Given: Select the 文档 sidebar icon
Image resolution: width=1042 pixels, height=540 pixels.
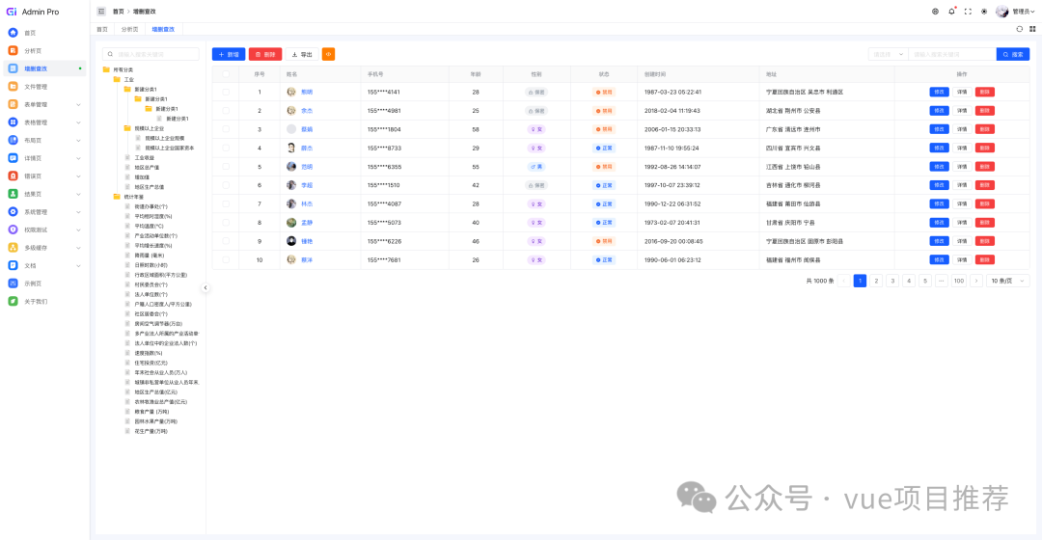Looking at the screenshot, I should (x=13, y=266).
